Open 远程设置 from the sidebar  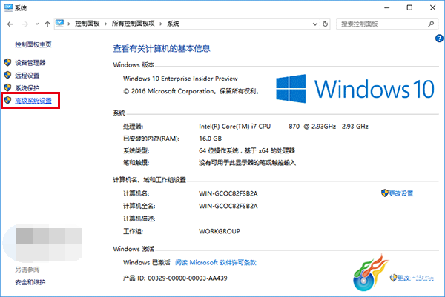(x=27, y=76)
